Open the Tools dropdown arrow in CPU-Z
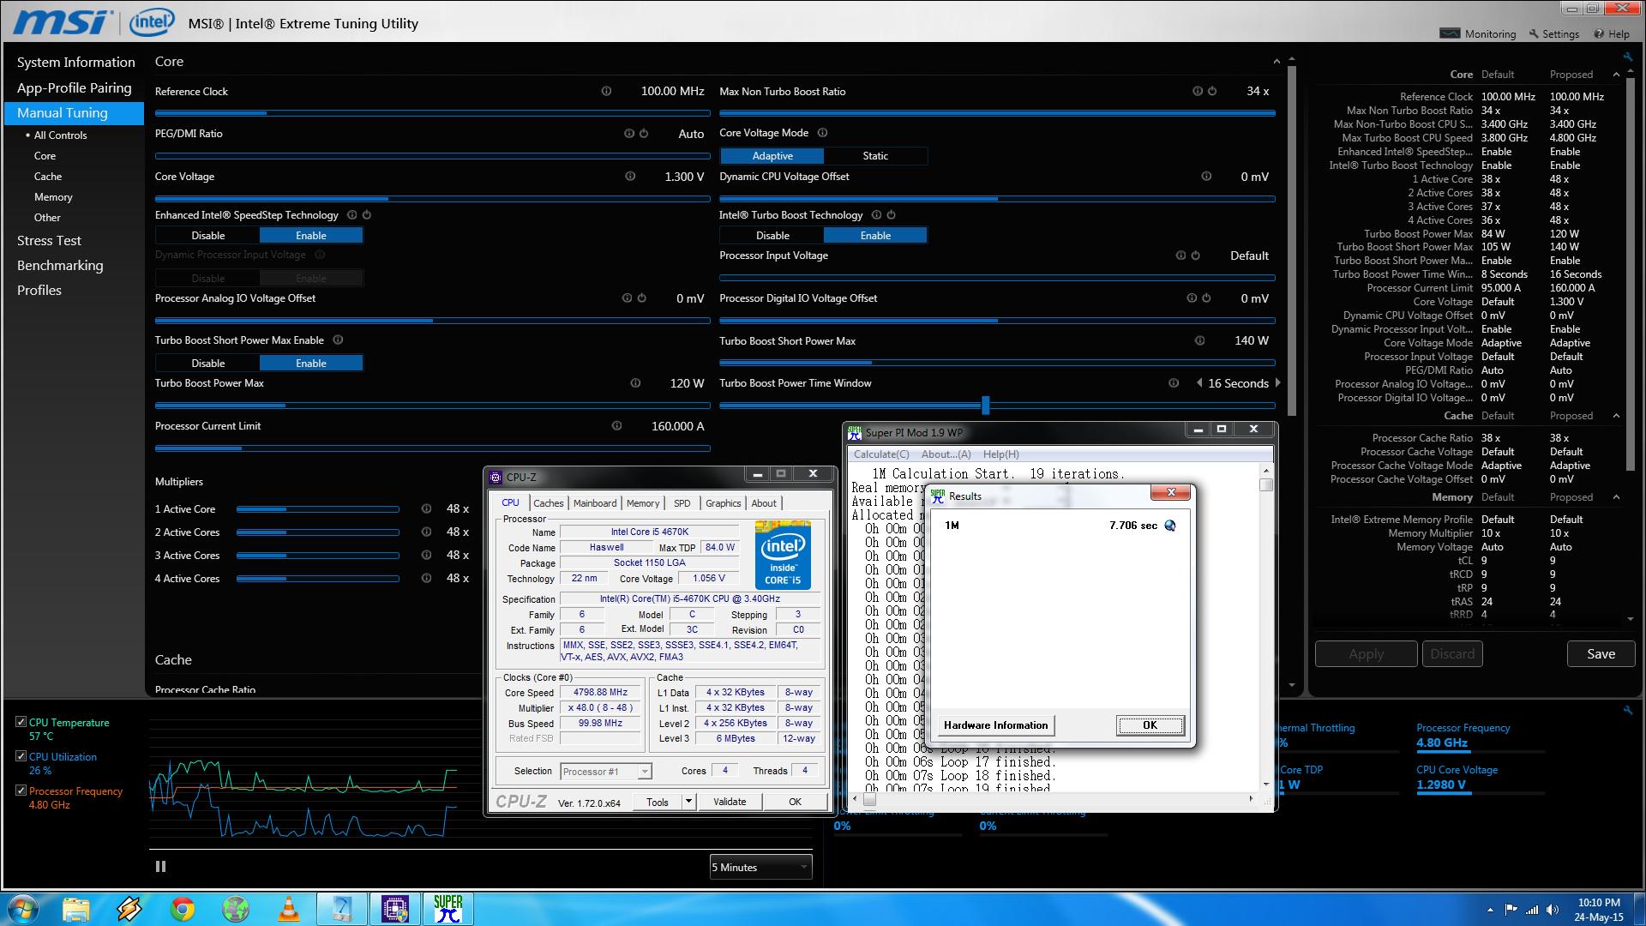 pyautogui.click(x=688, y=802)
